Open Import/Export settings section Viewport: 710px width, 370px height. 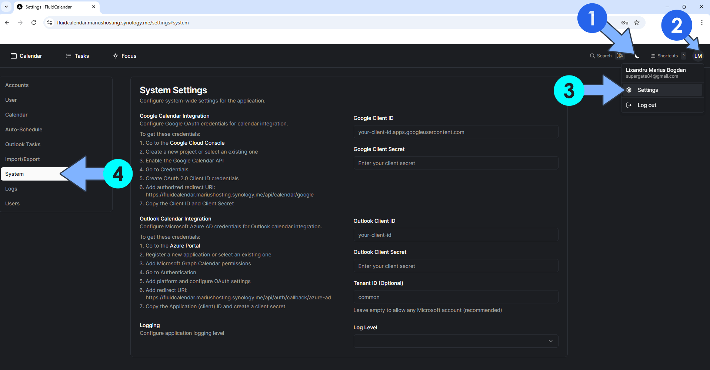(56, 159)
